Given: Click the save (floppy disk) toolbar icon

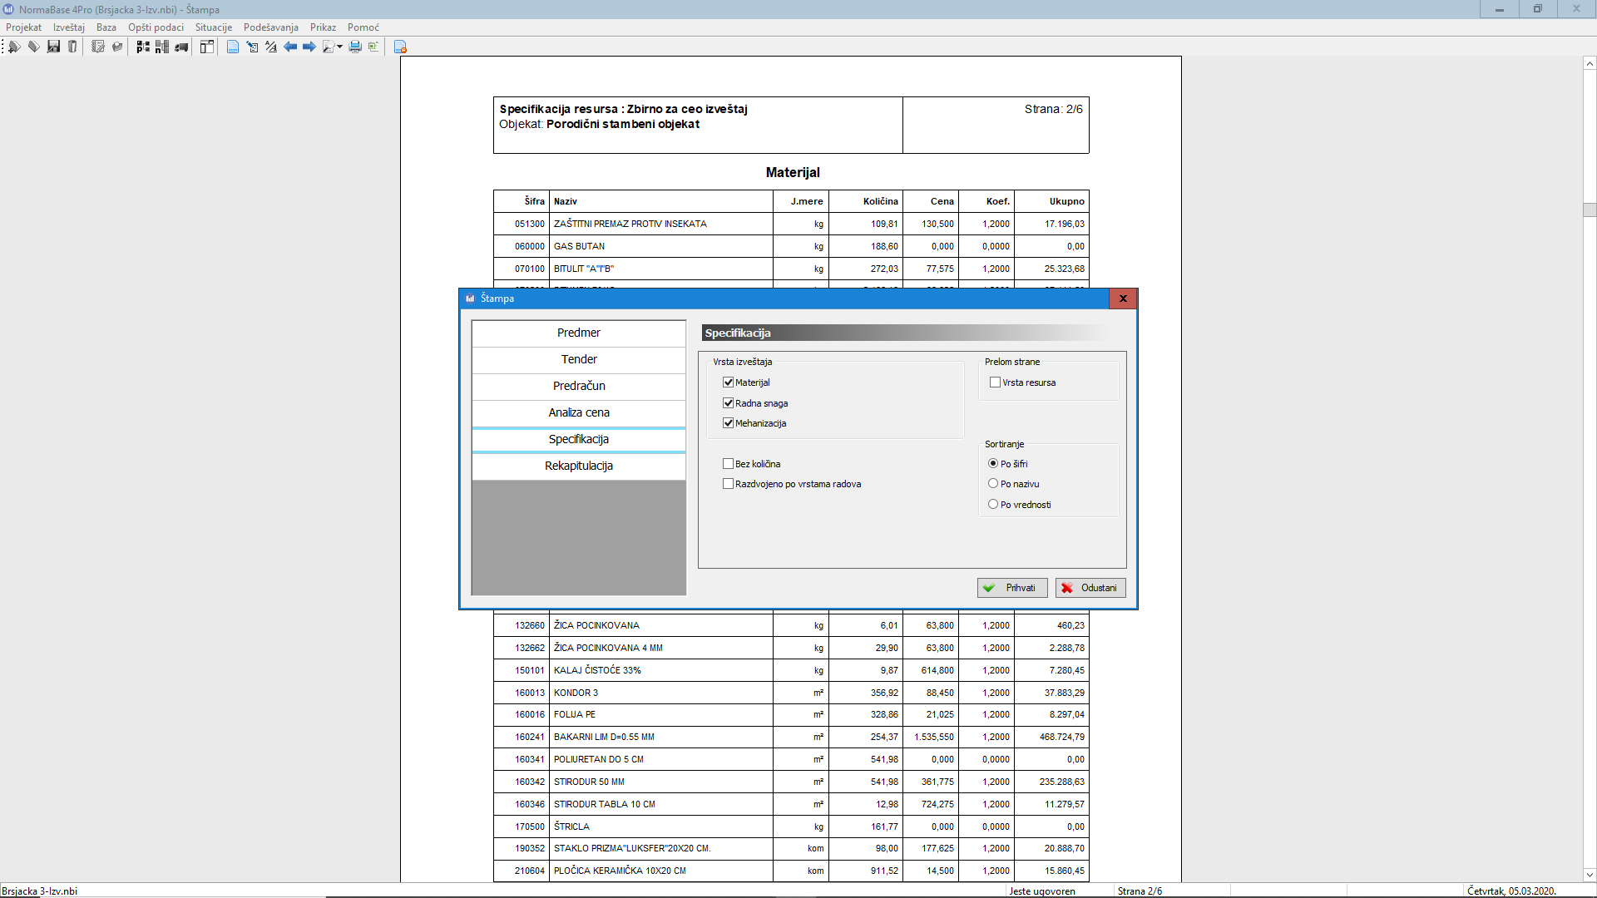Looking at the screenshot, I should pos(53,47).
